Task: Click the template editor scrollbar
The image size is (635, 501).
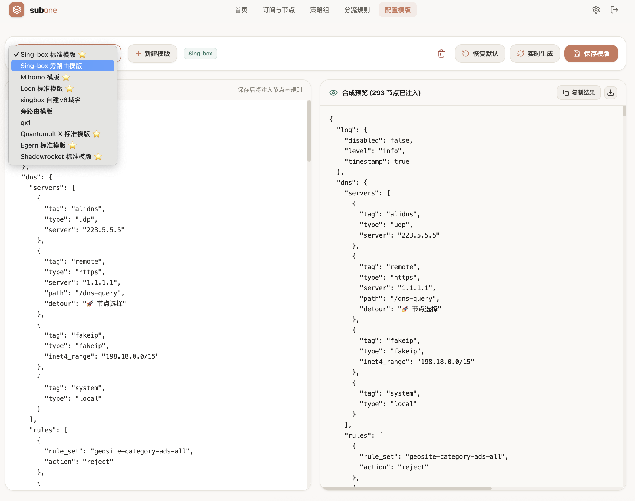Action: click(x=309, y=131)
